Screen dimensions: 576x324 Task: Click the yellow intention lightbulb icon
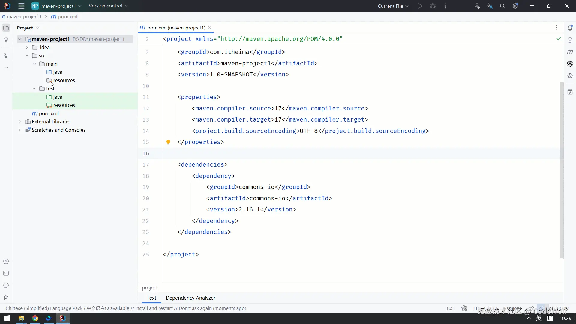click(168, 142)
